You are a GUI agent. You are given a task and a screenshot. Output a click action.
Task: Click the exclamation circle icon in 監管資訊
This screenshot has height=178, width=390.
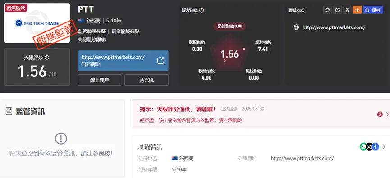[61, 138]
